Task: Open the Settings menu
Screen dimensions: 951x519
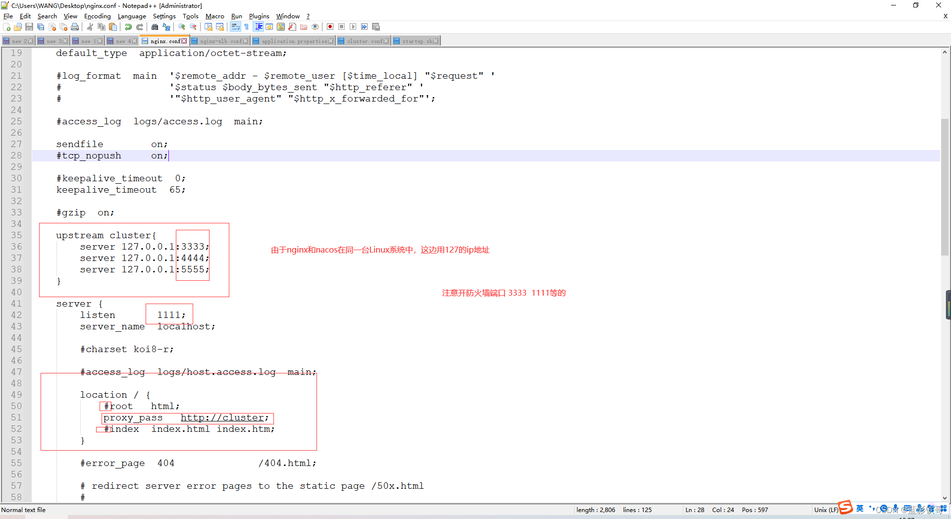Action: [164, 16]
